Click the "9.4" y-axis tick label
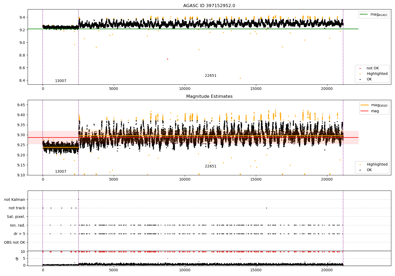 pyautogui.click(x=22, y=18)
